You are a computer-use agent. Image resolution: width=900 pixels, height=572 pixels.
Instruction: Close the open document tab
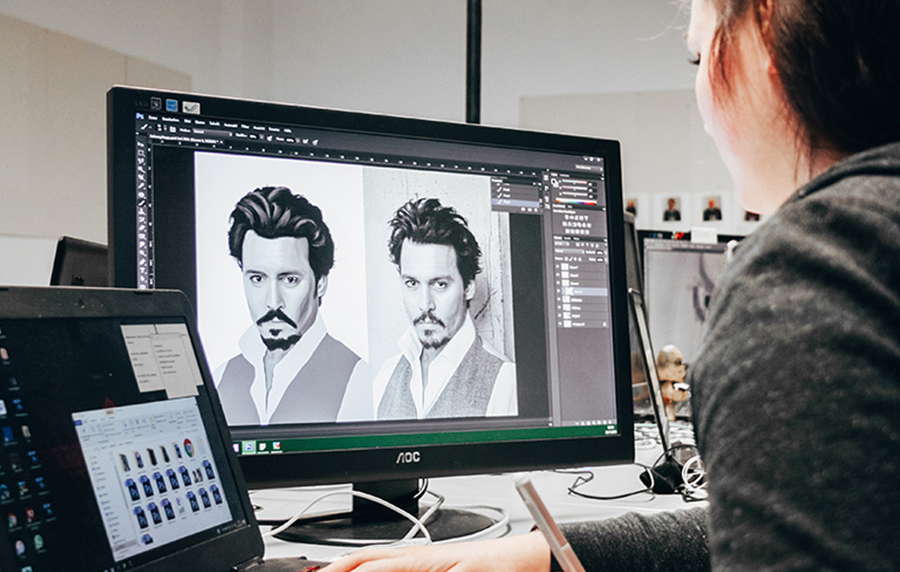(x=221, y=142)
